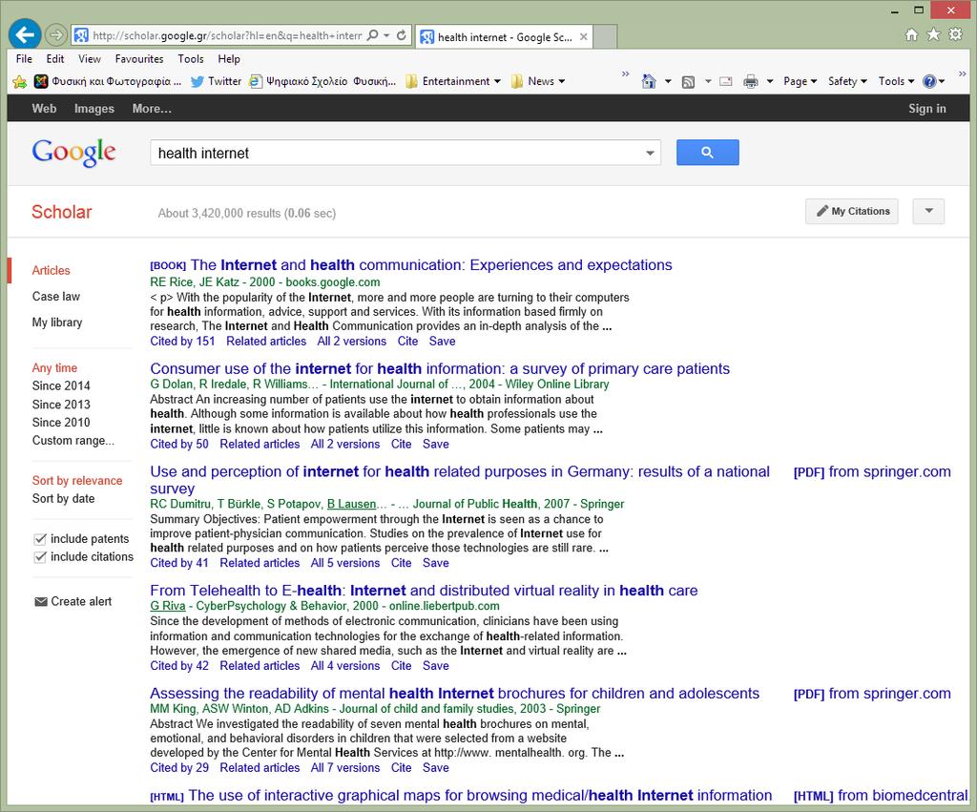Screen dimensions: 977x812
Task: Click More… in the Google bar
Action: coord(152,109)
